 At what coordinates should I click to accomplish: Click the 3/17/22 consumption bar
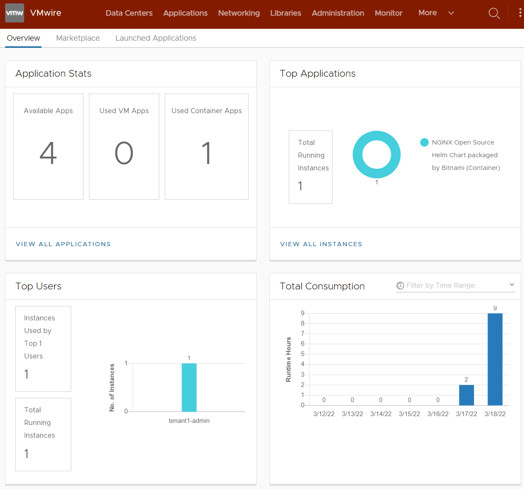point(466,395)
